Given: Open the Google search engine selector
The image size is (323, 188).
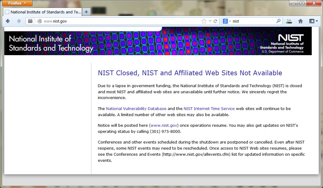Looking at the screenshot, I should tap(226, 21).
